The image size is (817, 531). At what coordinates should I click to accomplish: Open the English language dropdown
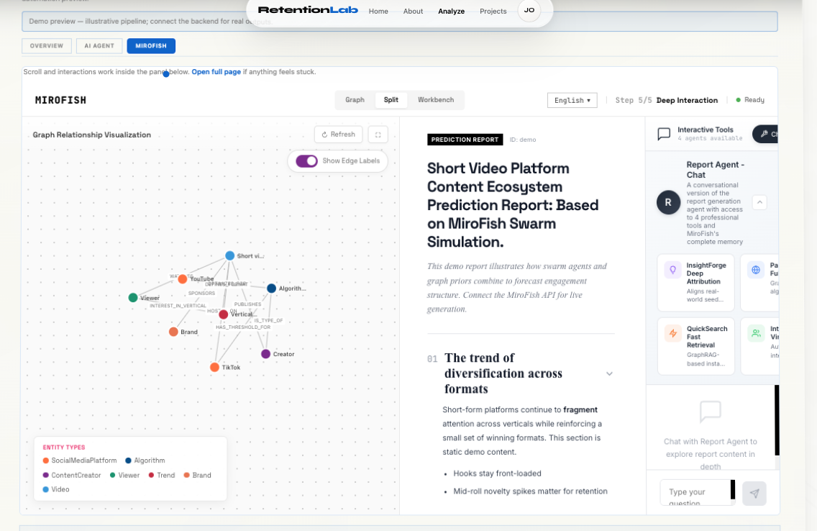pyautogui.click(x=572, y=100)
